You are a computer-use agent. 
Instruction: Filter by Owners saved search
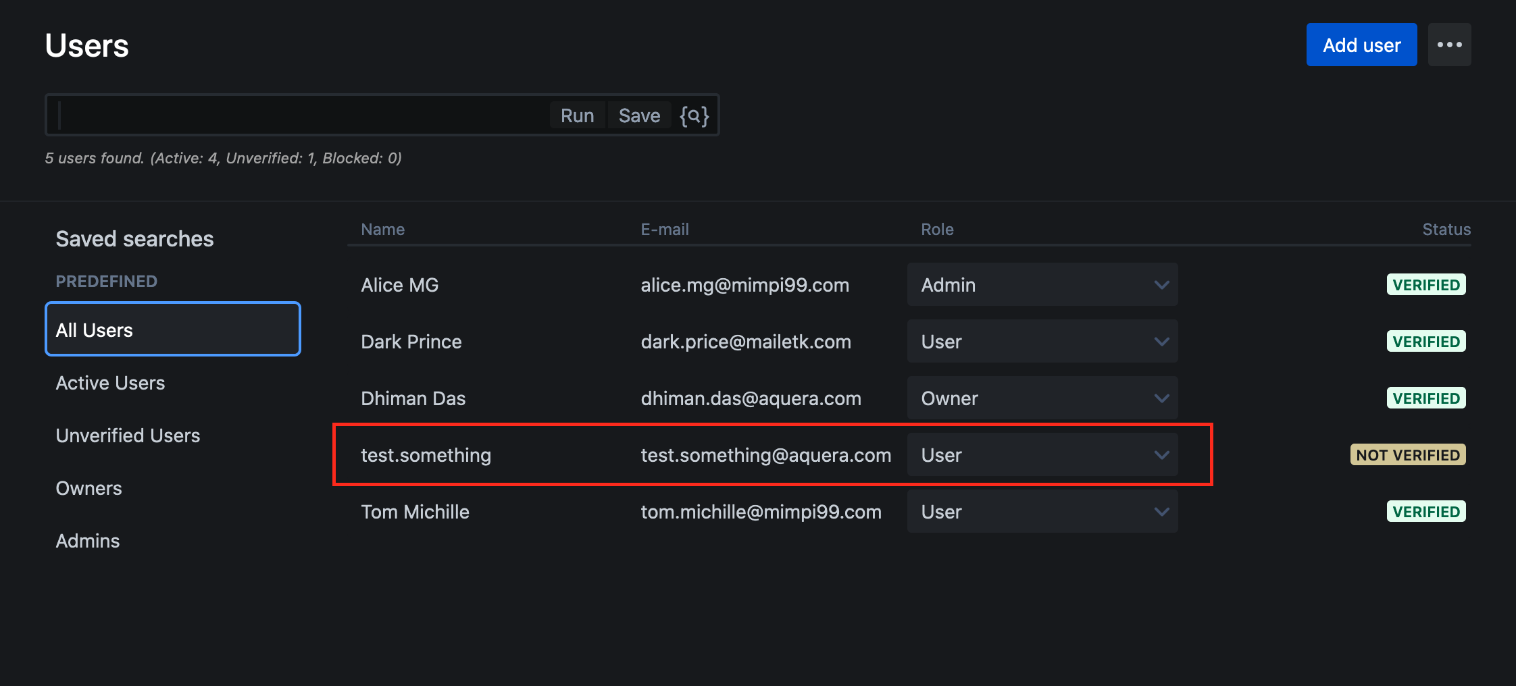click(89, 488)
